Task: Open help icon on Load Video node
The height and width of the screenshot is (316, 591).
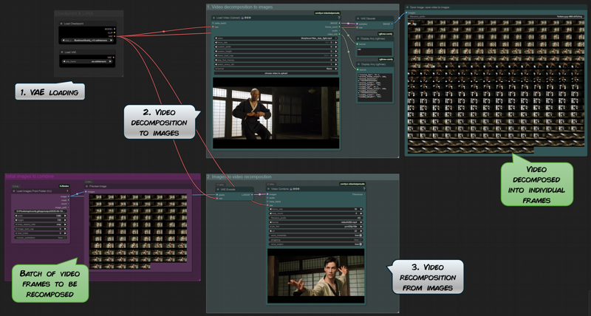Action: click(339, 18)
